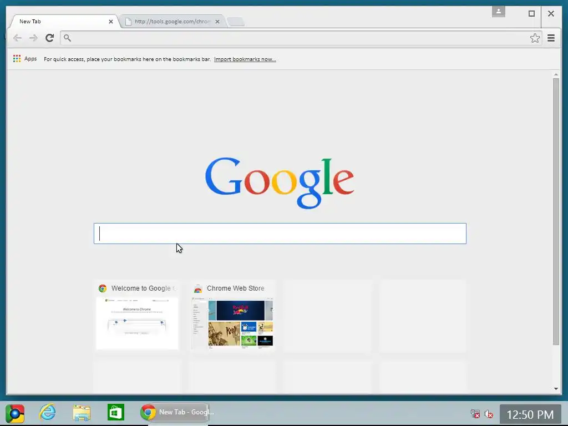
Task: Open File Explorer from taskbar
Action: pos(82,413)
